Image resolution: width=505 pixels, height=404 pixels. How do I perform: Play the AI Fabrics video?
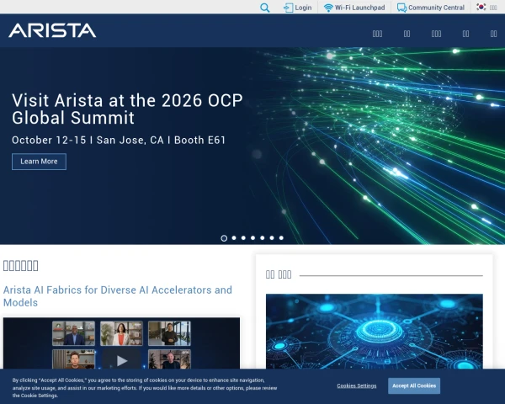click(122, 360)
